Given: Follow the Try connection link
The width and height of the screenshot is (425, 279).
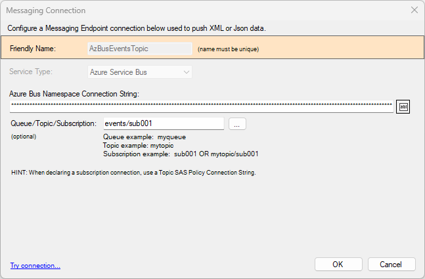Looking at the screenshot, I should click(x=35, y=265).
